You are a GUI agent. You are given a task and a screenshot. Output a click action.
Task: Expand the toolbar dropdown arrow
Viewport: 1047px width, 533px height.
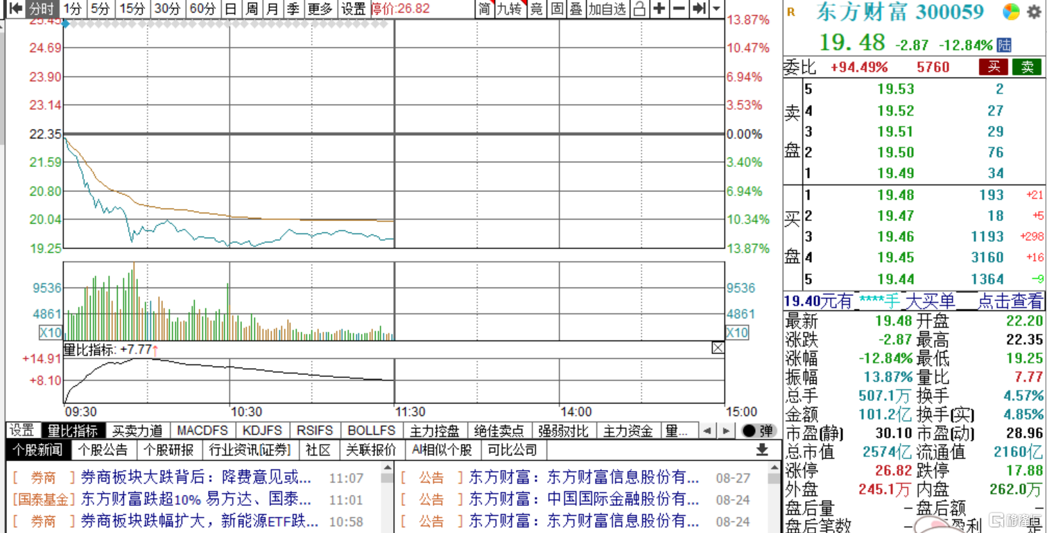pyautogui.click(x=717, y=9)
